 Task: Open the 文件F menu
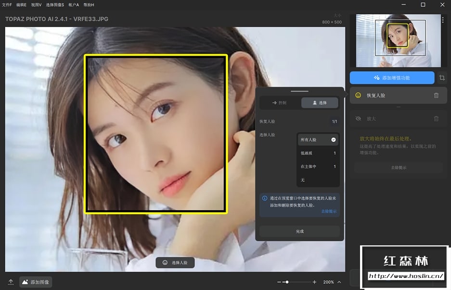click(x=8, y=4)
